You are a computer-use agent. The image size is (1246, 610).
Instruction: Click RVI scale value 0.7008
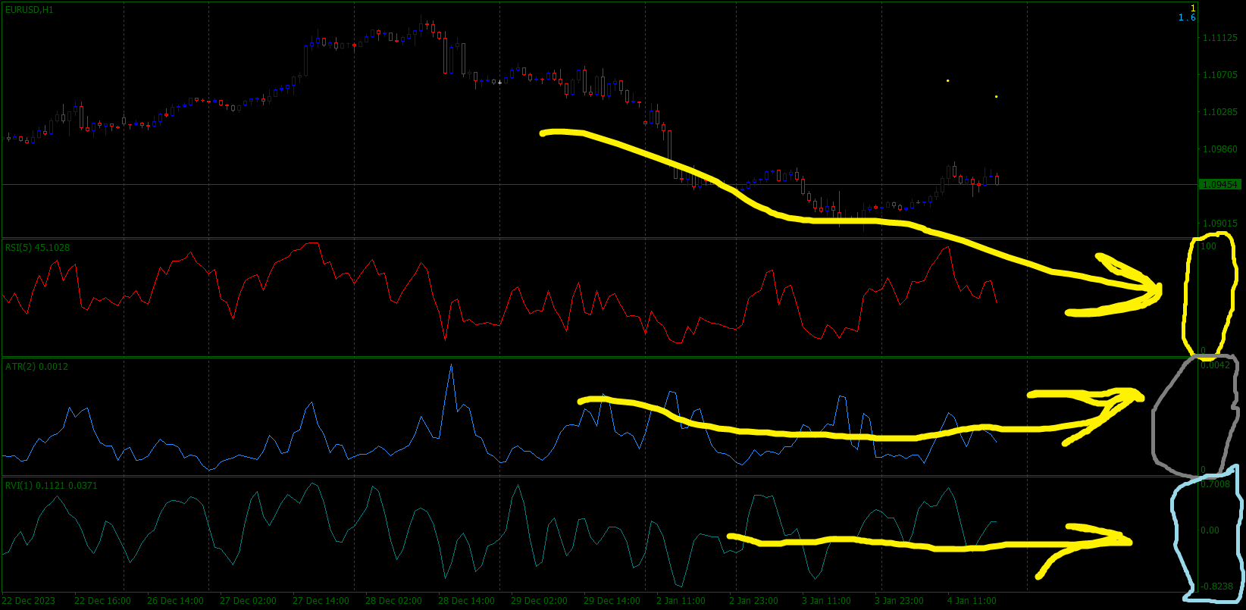[x=1216, y=484]
